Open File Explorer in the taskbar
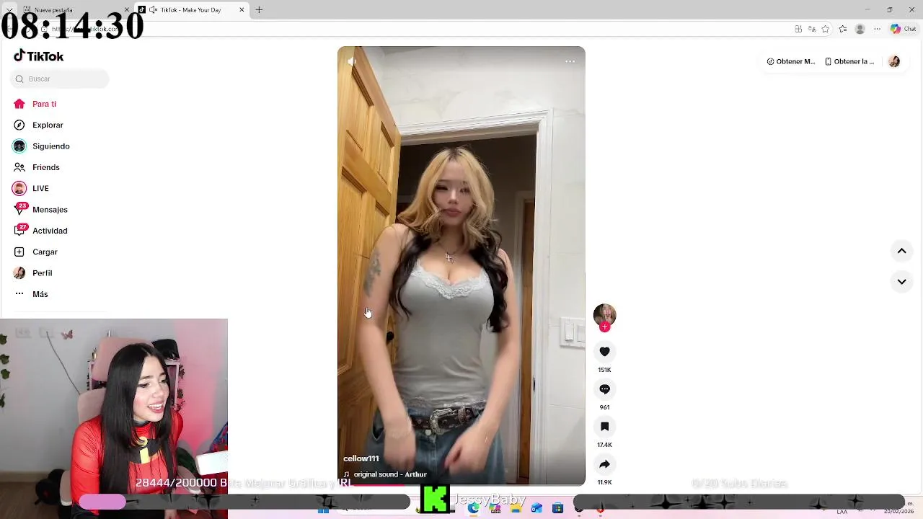Image resolution: width=923 pixels, height=519 pixels. [516, 508]
